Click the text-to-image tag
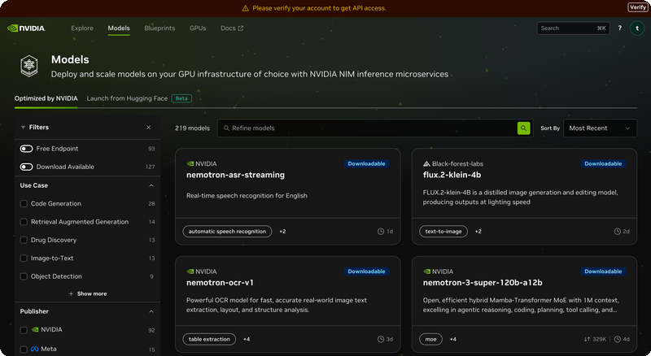 pos(443,232)
